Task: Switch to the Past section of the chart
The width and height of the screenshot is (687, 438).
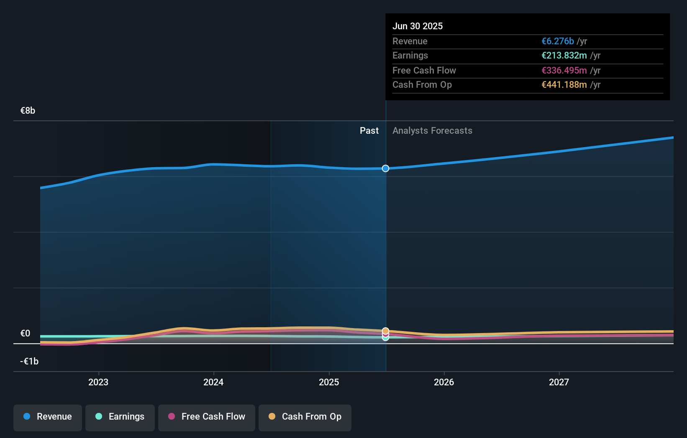Action: (369, 130)
